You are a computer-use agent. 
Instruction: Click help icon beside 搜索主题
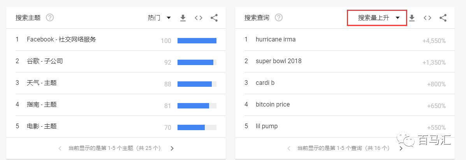click(49, 18)
